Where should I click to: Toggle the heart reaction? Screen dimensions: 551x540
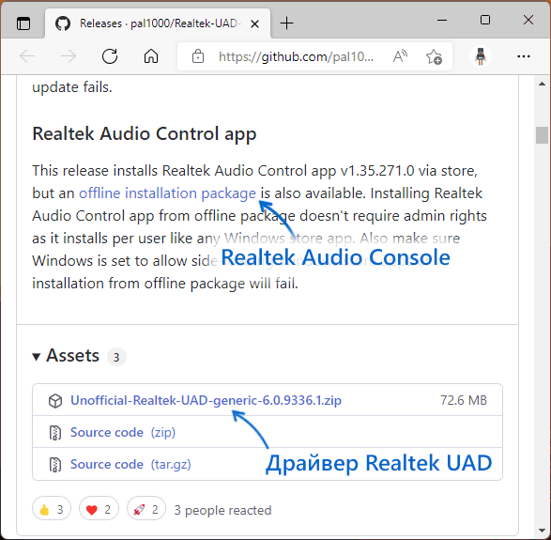pos(99,509)
